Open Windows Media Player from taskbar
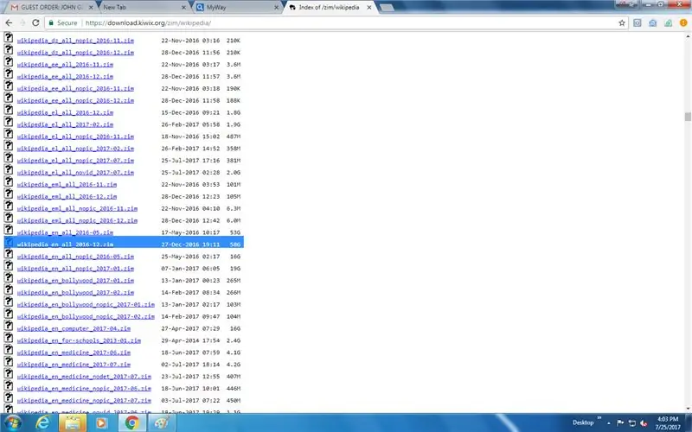The height and width of the screenshot is (432, 692). click(x=101, y=422)
